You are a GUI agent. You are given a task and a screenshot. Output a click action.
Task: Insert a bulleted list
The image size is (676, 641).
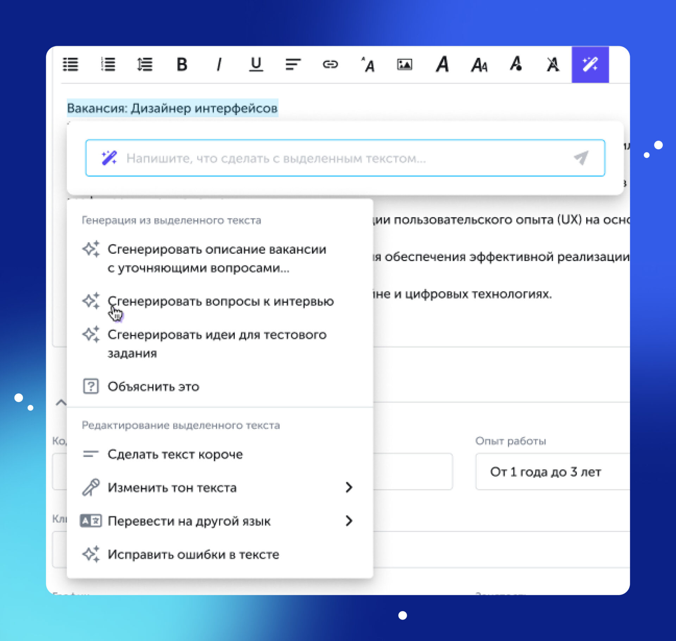(70, 64)
